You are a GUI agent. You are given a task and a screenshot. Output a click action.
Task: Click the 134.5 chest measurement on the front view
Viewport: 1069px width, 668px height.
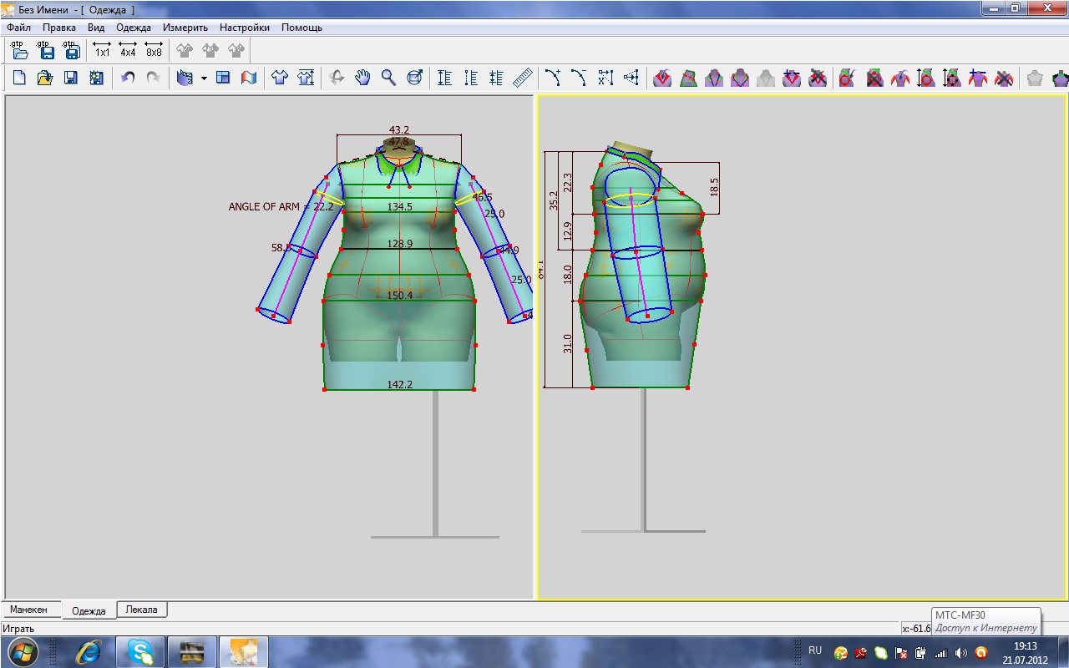click(x=399, y=206)
